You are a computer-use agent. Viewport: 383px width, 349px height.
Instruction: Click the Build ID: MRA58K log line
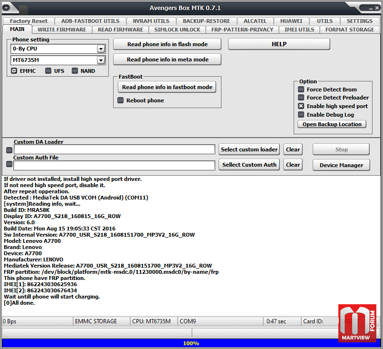click(27, 210)
